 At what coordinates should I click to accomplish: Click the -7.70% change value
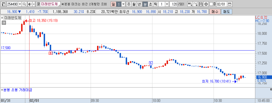(x=43, y=12)
